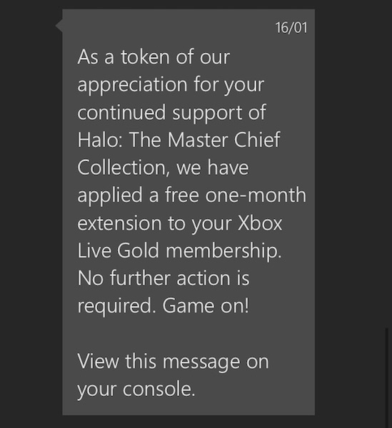The height and width of the screenshot is (428, 392).
Task: Select the 'View this message on' line
Action: click(x=173, y=361)
